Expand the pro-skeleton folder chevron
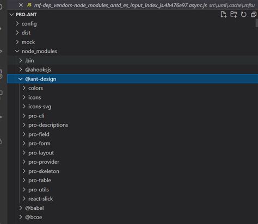258x224 pixels. (24, 171)
